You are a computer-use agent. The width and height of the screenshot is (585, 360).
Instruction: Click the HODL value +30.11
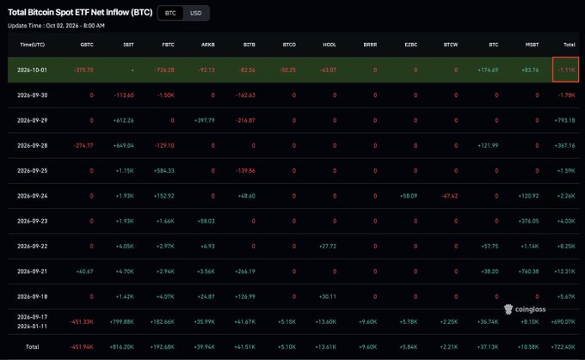click(328, 296)
